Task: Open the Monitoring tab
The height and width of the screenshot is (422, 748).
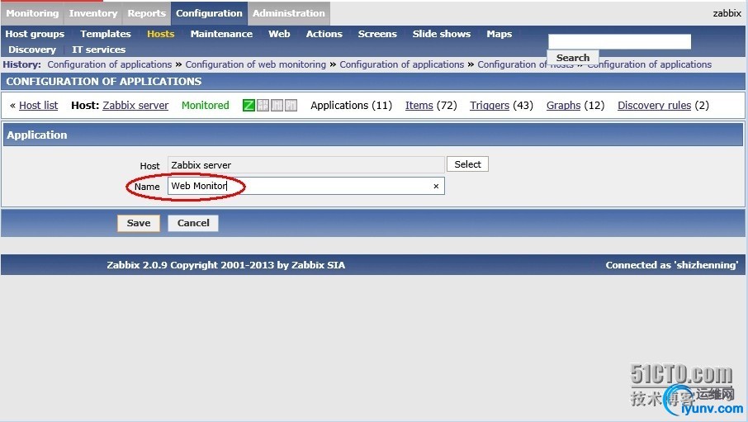Action: coord(32,13)
